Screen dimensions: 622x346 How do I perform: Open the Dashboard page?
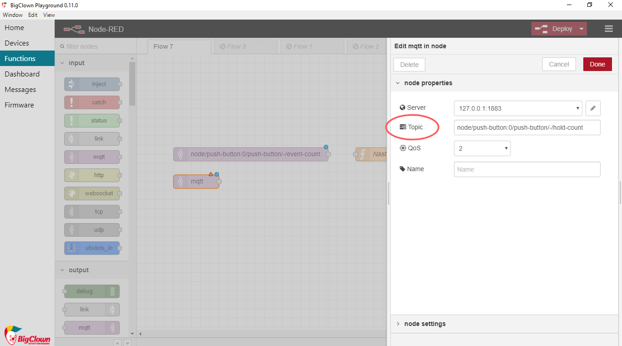(27, 74)
